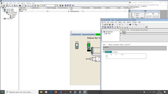Click STL code area of Network 1
The width and height of the screenshot is (168, 94).
[x=126, y=56]
